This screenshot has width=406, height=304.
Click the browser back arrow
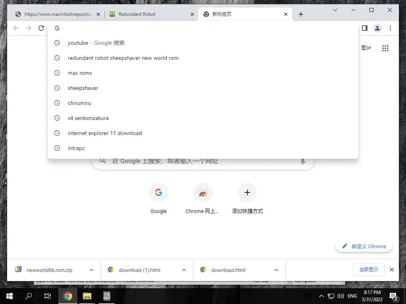click(16, 28)
